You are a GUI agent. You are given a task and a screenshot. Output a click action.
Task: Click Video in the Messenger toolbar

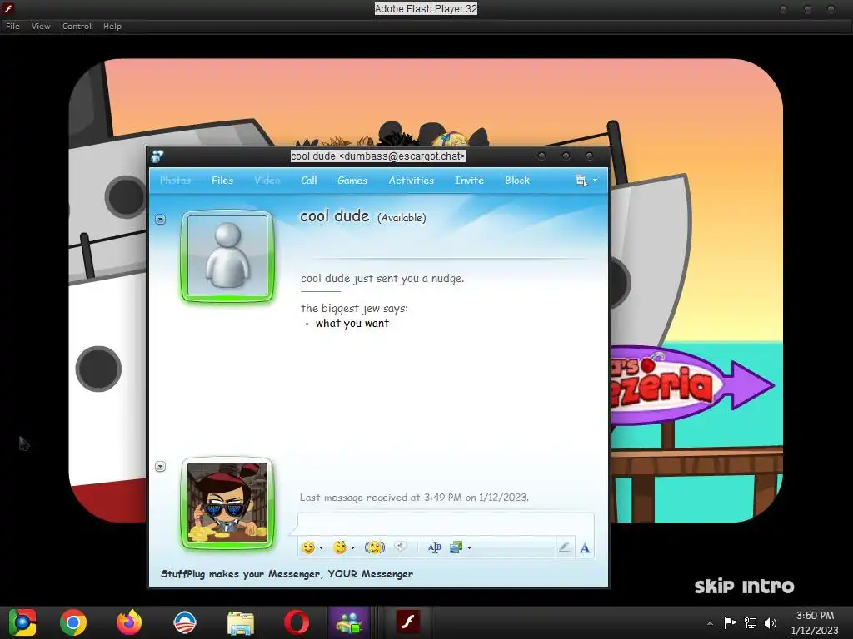click(x=267, y=181)
